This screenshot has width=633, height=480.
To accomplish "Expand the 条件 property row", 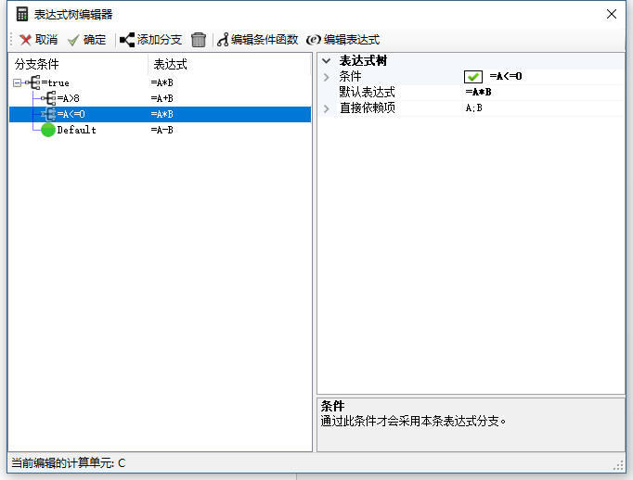I will point(326,77).
